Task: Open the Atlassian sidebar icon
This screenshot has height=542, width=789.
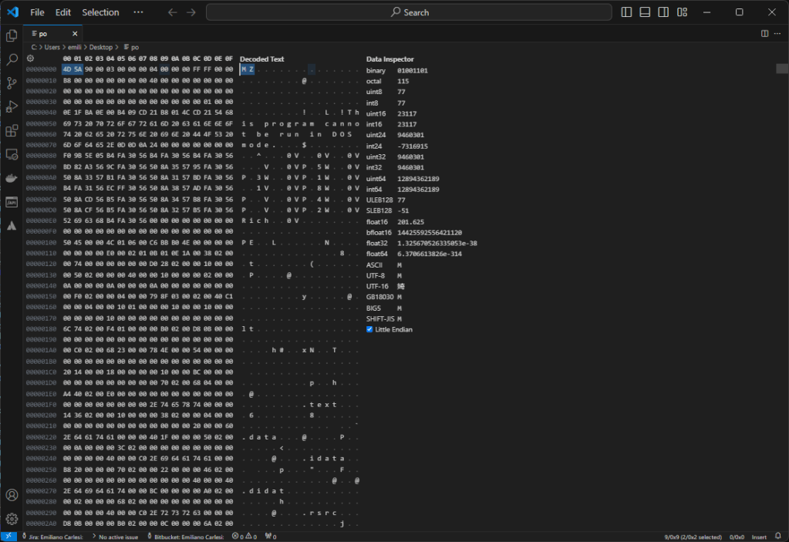Action: 12,226
